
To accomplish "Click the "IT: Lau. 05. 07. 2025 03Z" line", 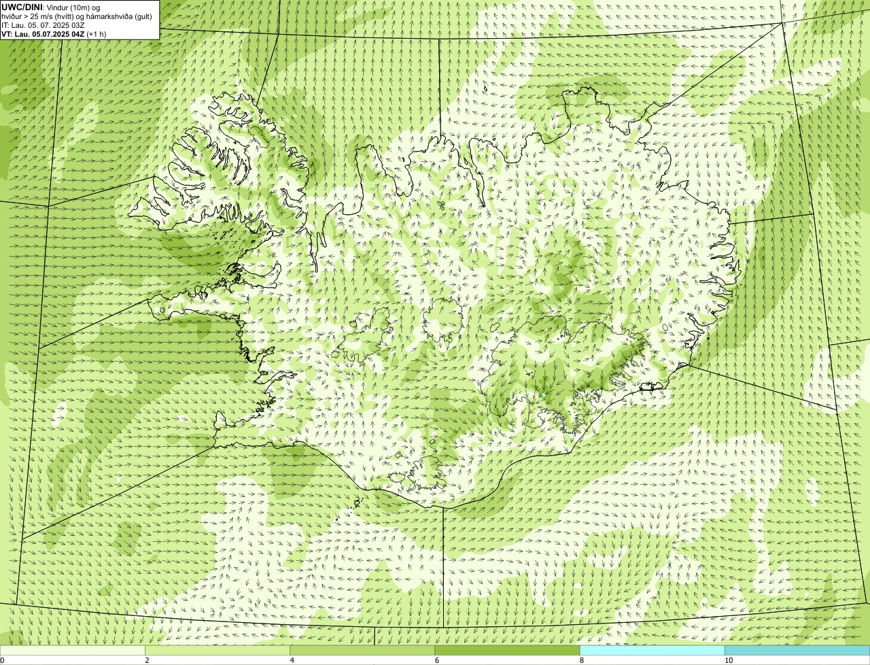I will 43,25.
